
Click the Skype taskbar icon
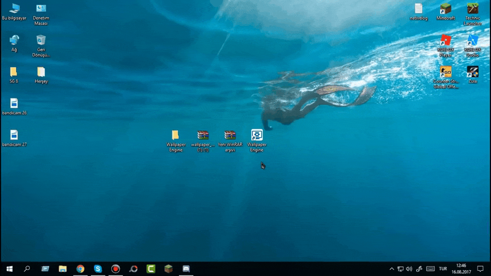pyautogui.click(x=98, y=269)
